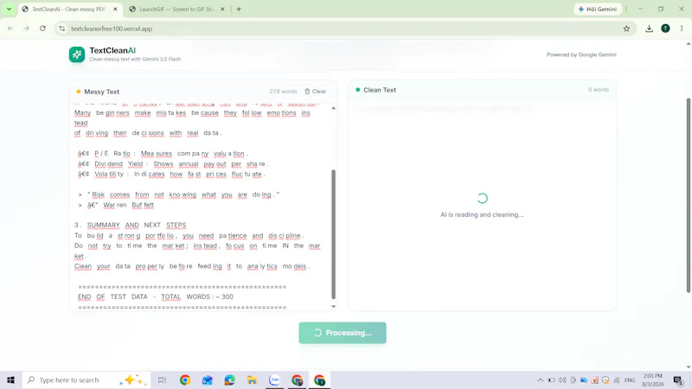The width and height of the screenshot is (692, 389).
Task: Clear the messy text with trash button
Action: point(315,92)
